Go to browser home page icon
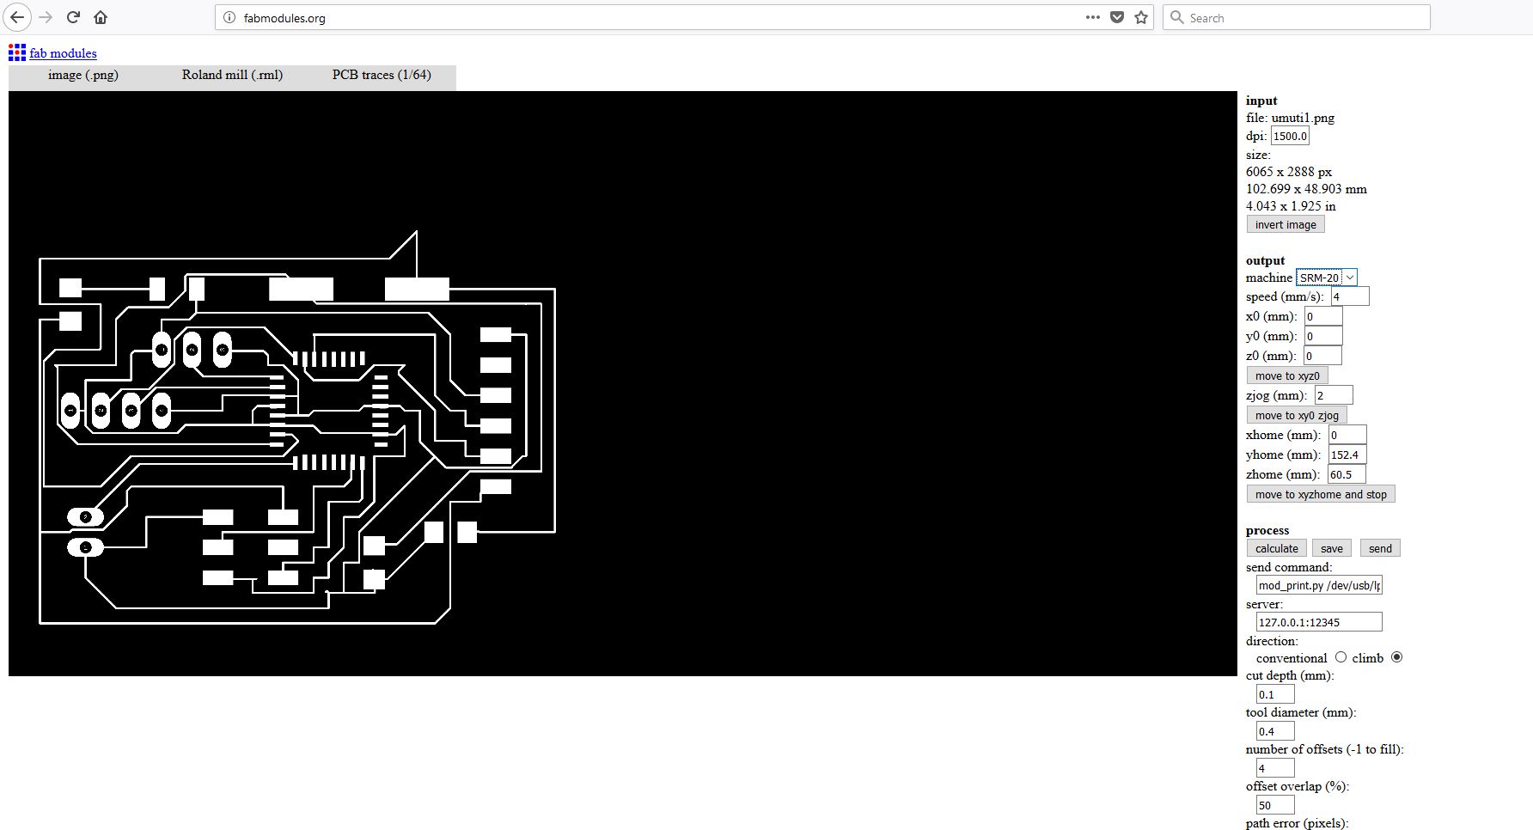This screenshot has width=1533, height=830. pos(101,17)
